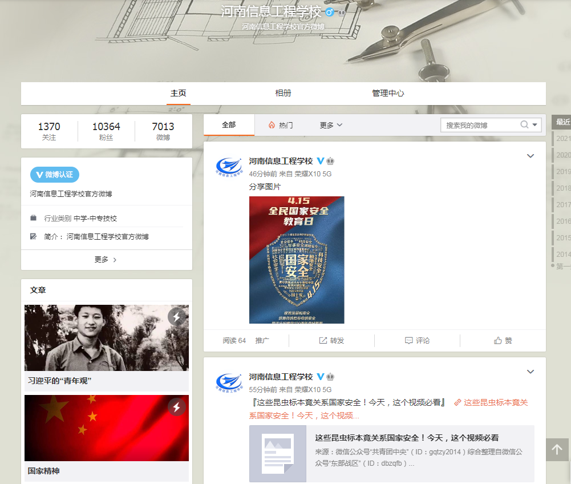
Task: Click the 推广 link under the first post
Action: click(262, 341)
